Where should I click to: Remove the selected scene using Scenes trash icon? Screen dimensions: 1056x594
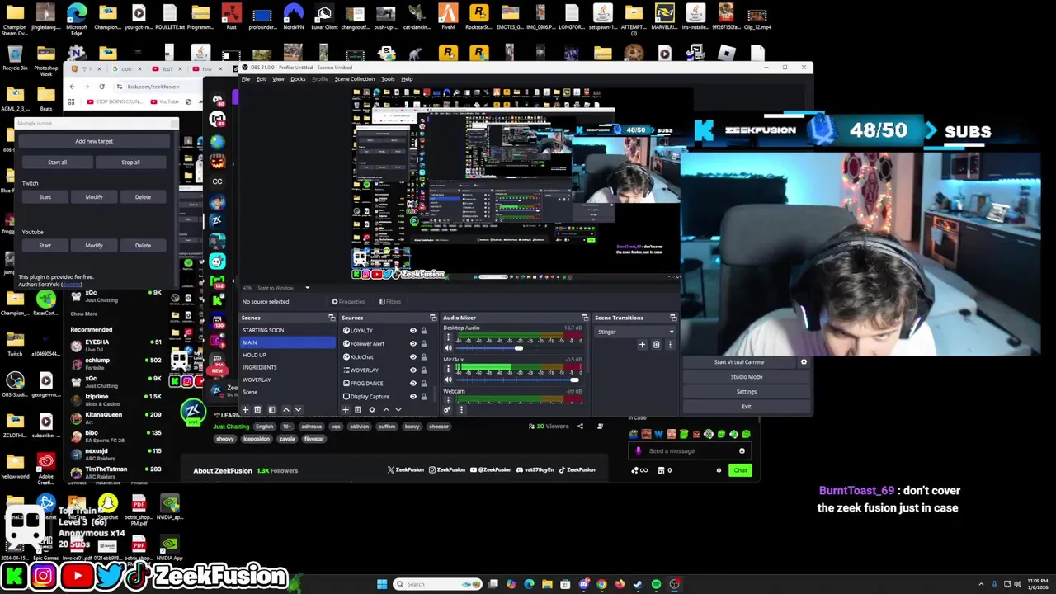click(x=257, y=410)
